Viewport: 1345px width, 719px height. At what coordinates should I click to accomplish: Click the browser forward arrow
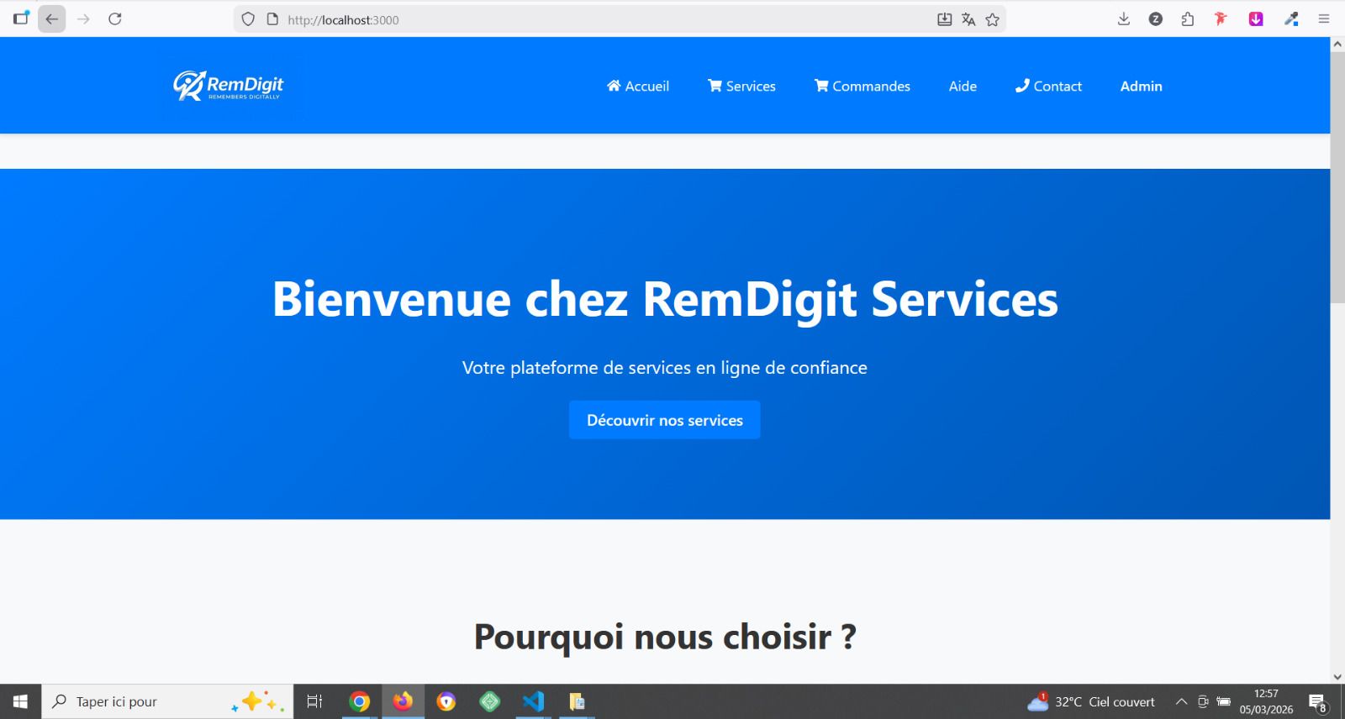click(83, 19)
